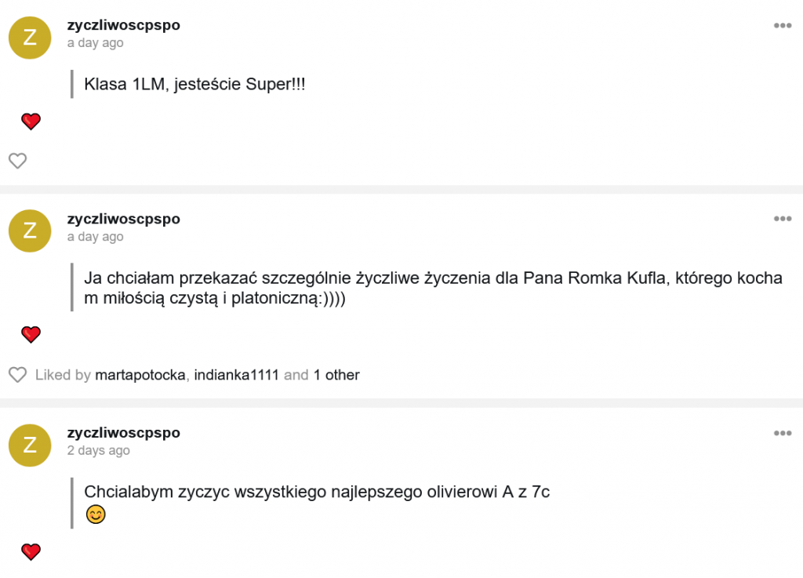Click the smiling emoji in the olivierowi post

pyautogui.click(x=96, y=515)
